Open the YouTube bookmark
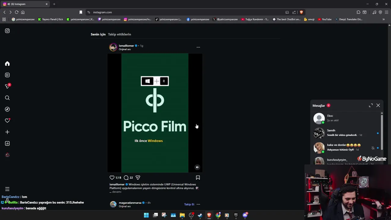The height and width of the screenshot is (220, 391). click(324, 19)
